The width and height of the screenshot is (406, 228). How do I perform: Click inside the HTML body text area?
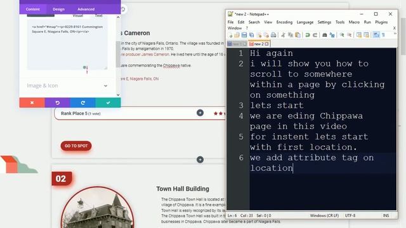pyautogui.click(x=67, y=45)
